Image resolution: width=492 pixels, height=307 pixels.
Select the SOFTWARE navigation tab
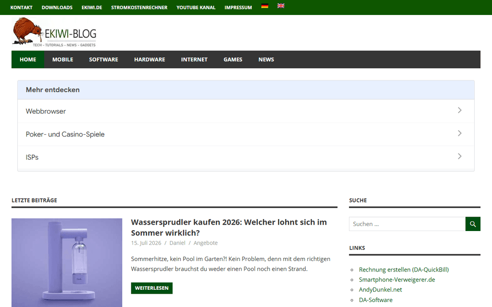pos(103,60)
